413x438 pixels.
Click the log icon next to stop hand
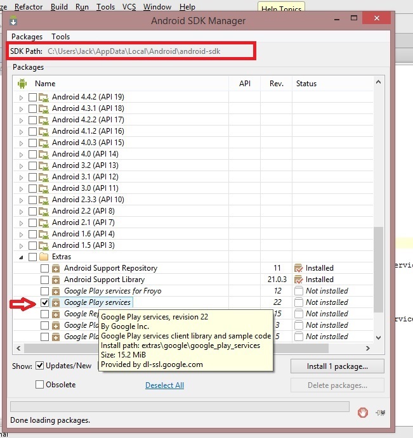click(x=381, y=412)
